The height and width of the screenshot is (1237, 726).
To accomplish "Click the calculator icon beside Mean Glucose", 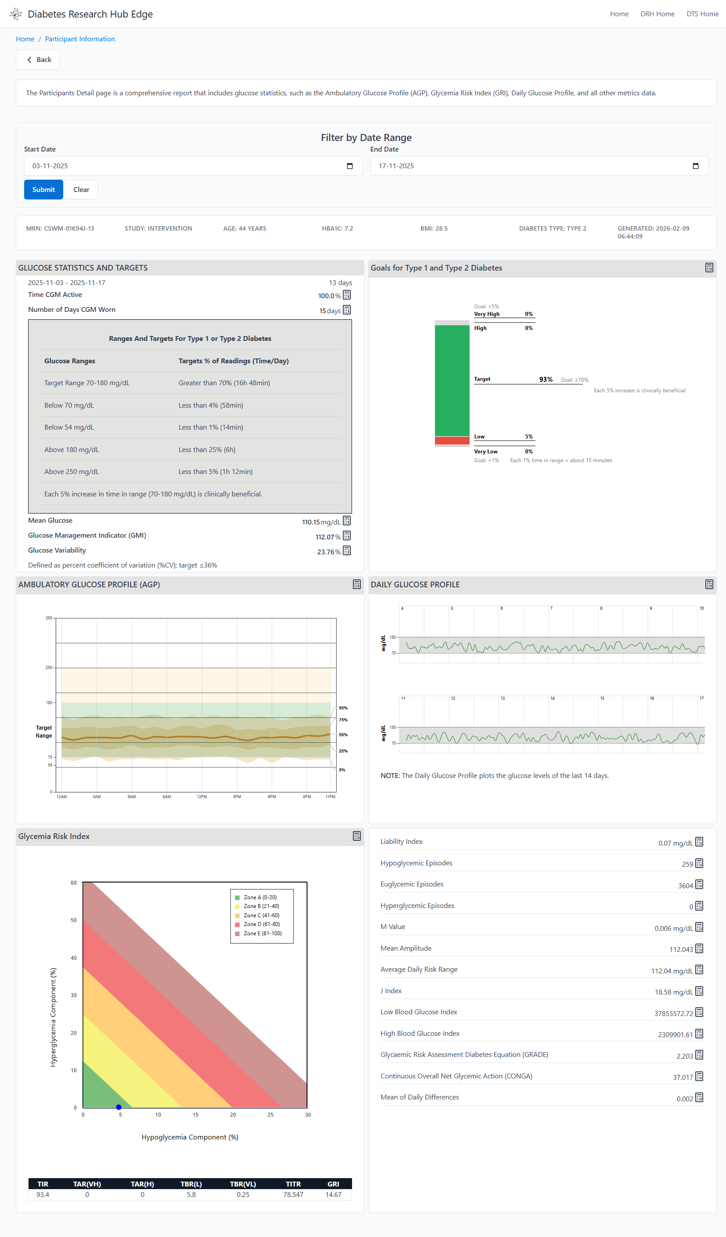I will coord(347,521).
